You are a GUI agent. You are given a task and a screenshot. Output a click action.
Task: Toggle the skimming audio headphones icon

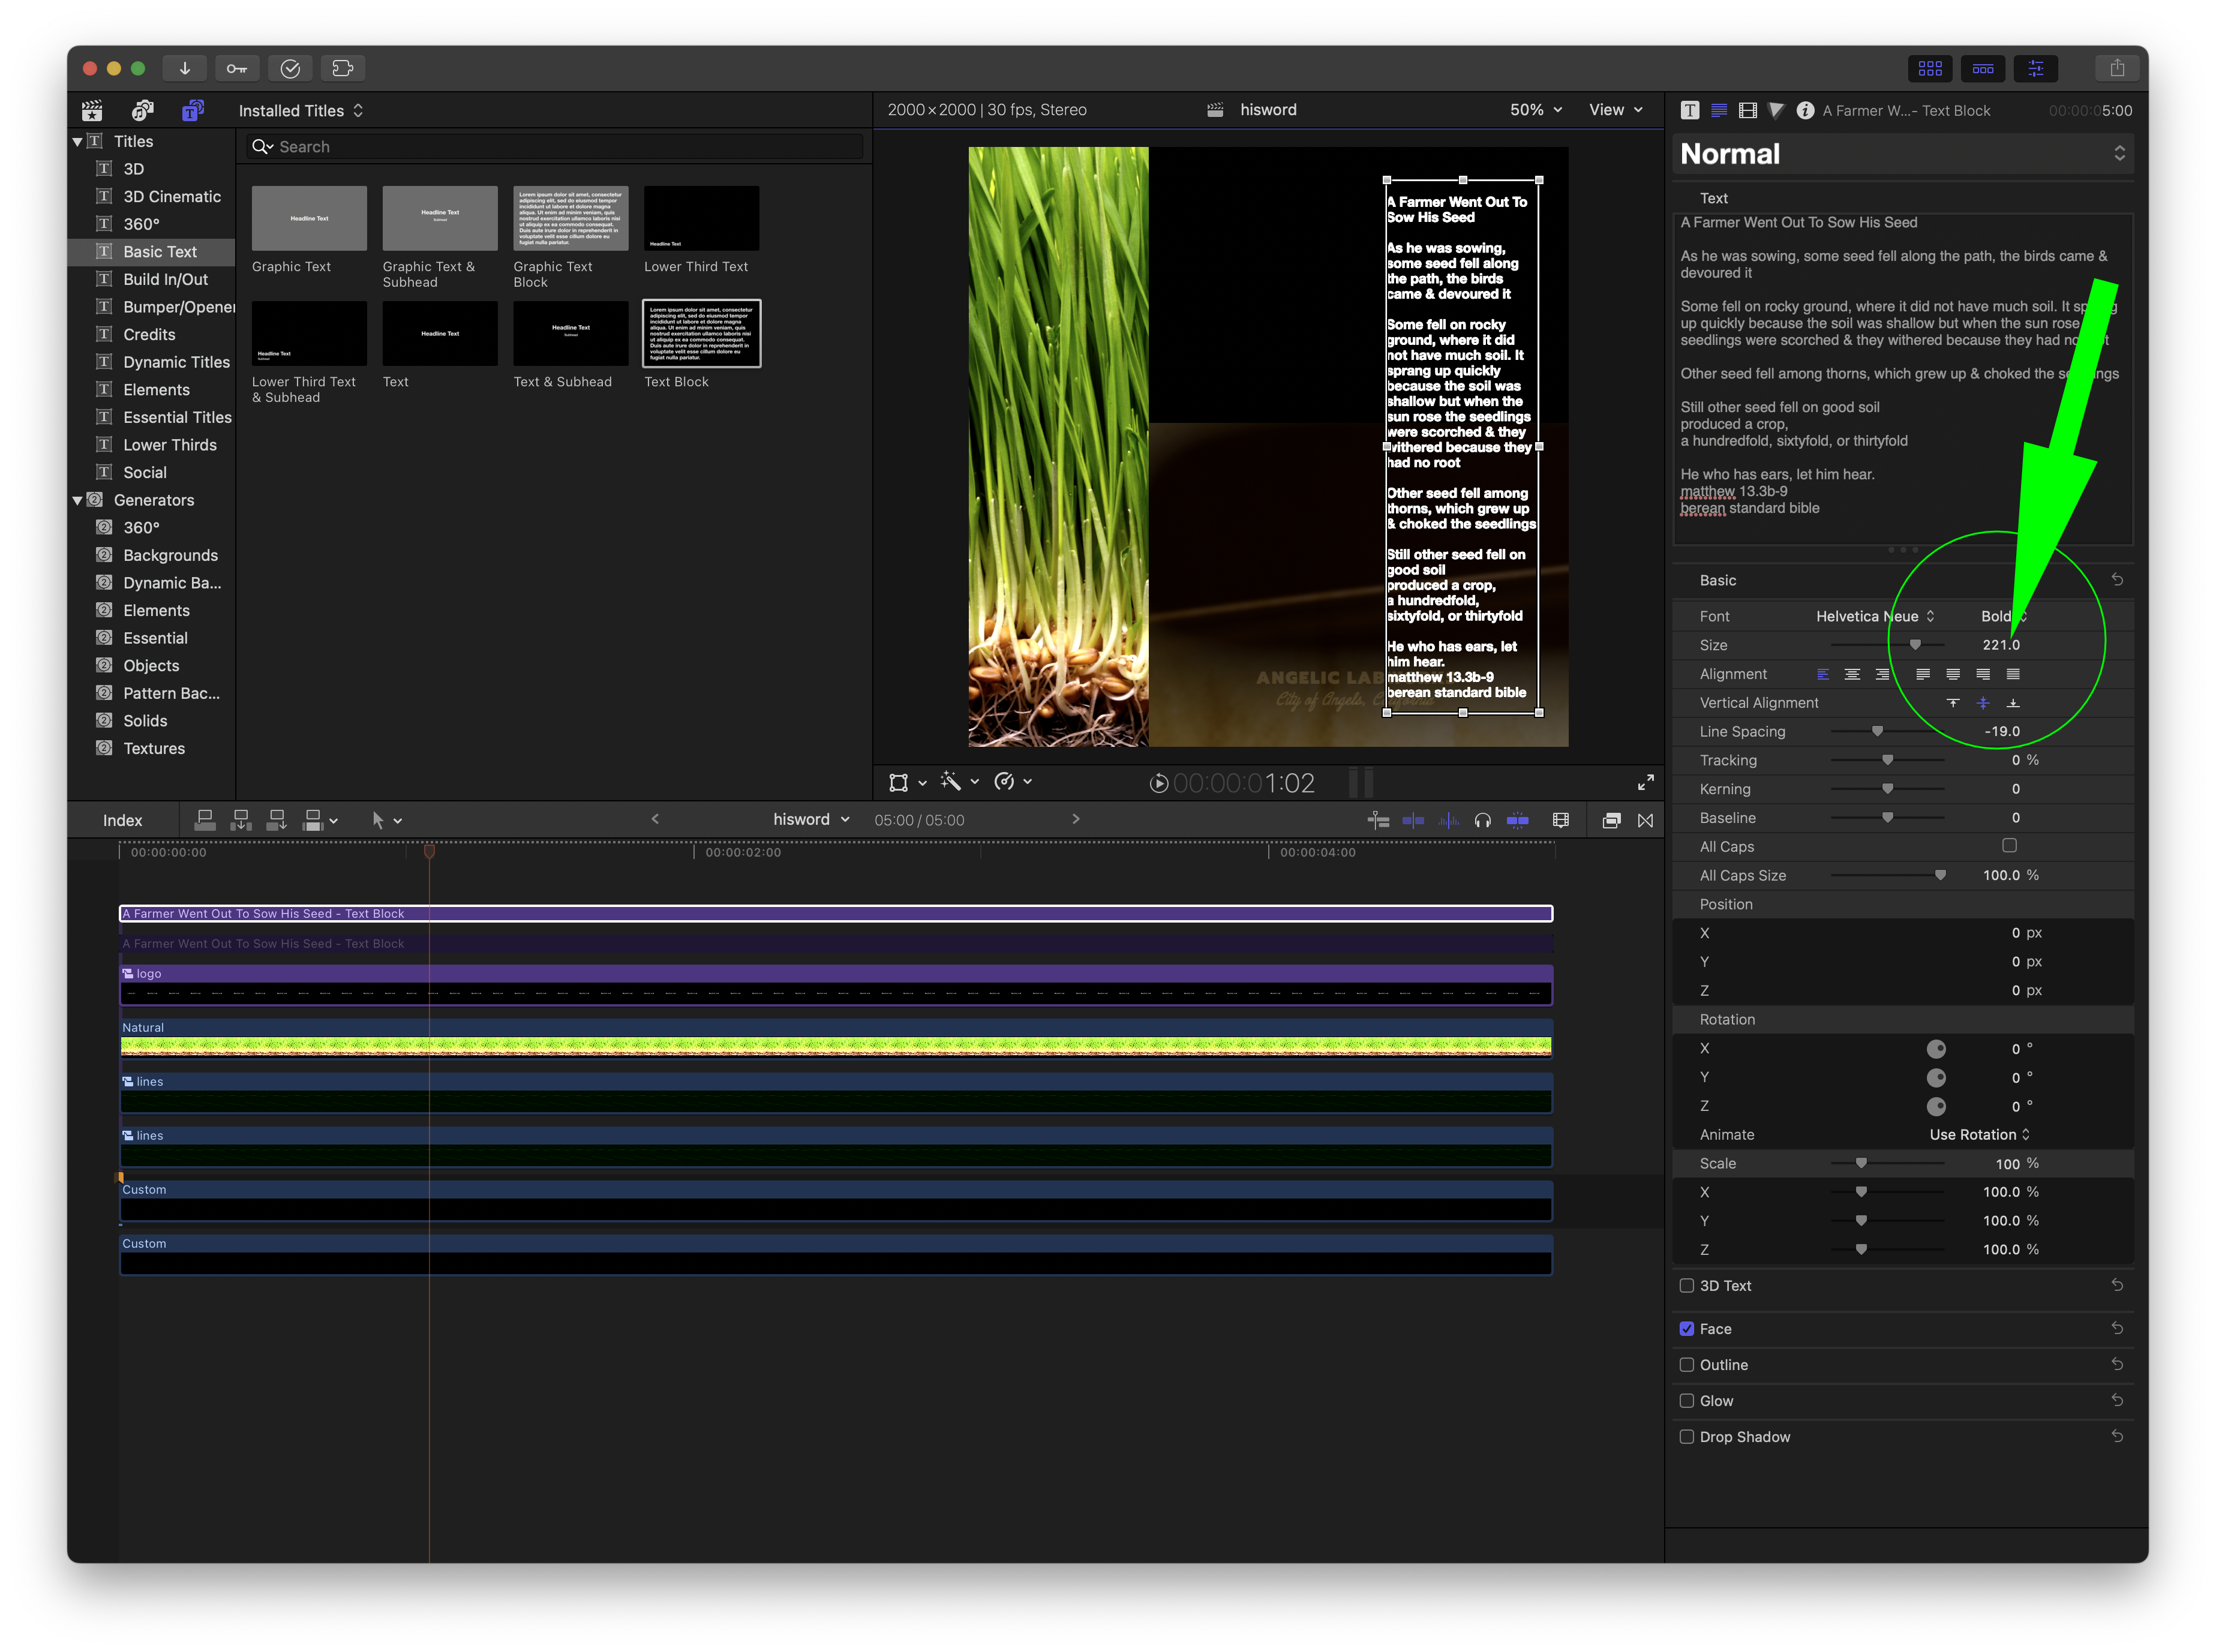(1482, 820)
